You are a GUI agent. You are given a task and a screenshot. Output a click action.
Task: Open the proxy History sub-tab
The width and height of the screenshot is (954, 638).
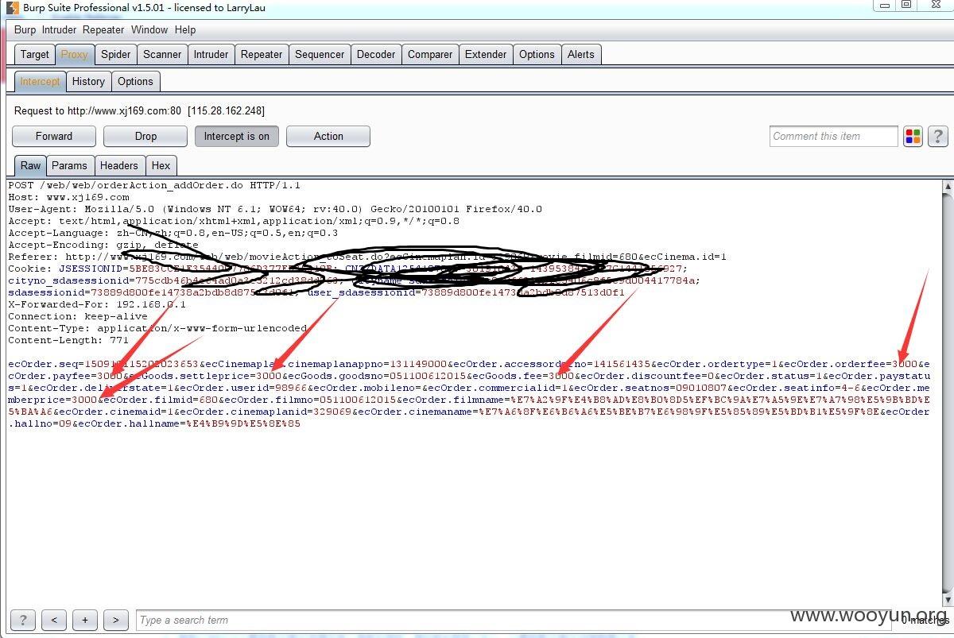point(88,81)
